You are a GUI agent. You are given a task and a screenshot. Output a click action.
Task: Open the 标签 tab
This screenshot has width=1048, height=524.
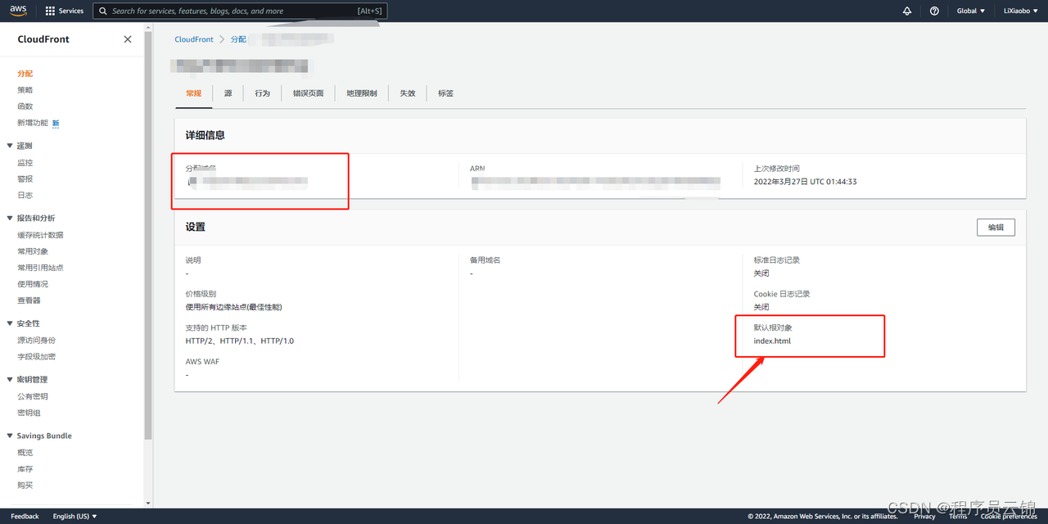click(445, 93)
